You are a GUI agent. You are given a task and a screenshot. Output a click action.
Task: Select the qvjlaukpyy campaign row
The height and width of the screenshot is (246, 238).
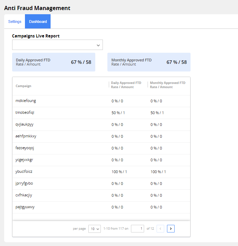tap(102, 125)
